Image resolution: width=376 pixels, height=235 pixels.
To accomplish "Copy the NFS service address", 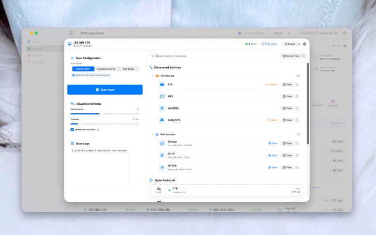I will pyautogui.click(x=287, y=96).
